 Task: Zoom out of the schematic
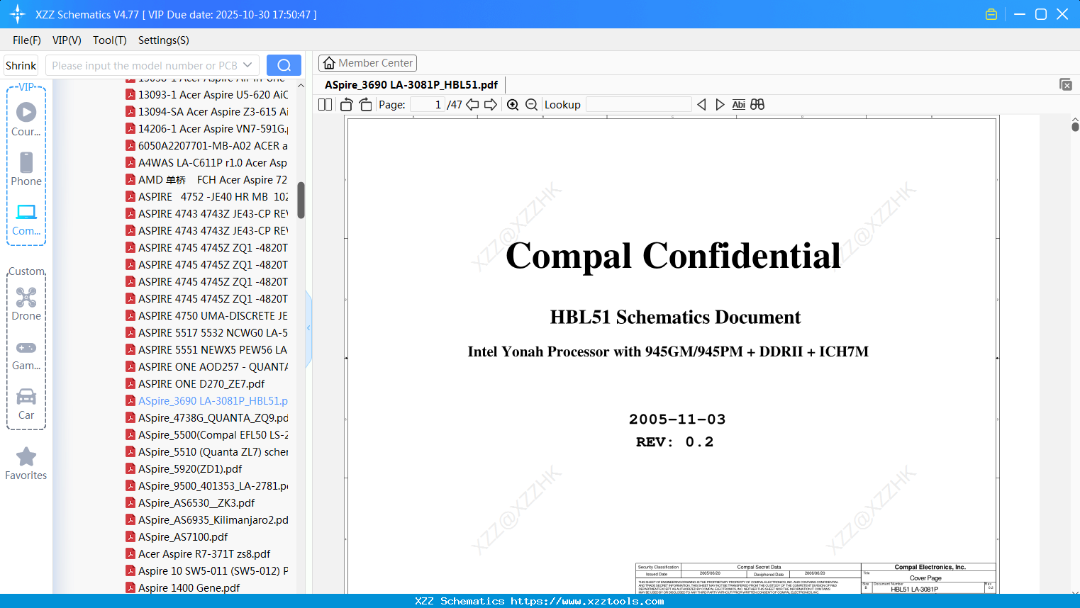pyautogui.click(x=532, y=105)
